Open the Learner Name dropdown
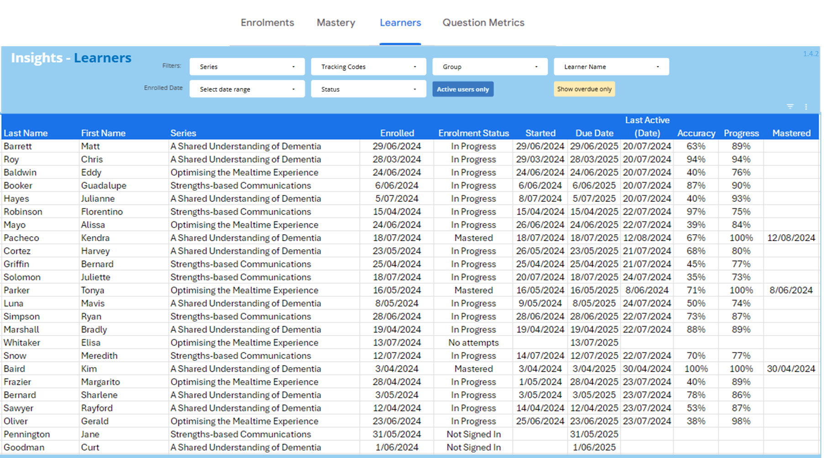The image size is (824, 458). (x=611, y=67)
